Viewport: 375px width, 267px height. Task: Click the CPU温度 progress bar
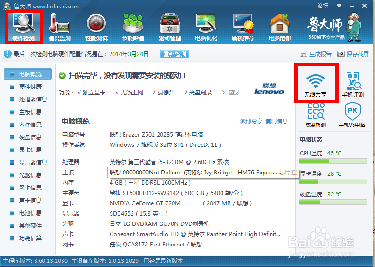pos(333,161)
